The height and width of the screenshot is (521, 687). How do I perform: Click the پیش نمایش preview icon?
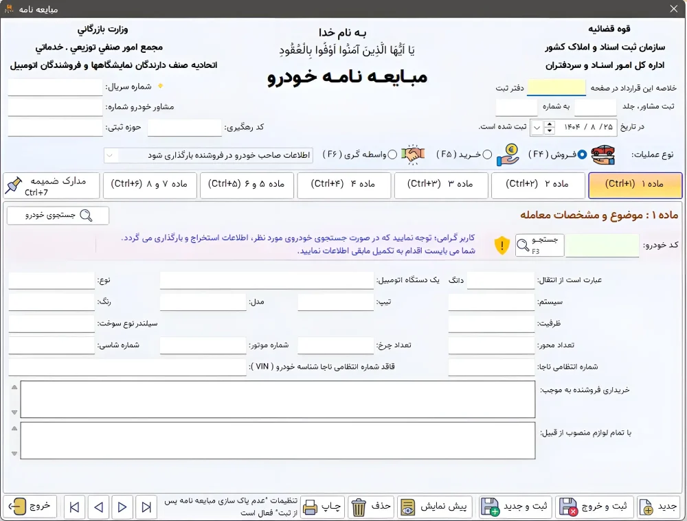[408, 507]
